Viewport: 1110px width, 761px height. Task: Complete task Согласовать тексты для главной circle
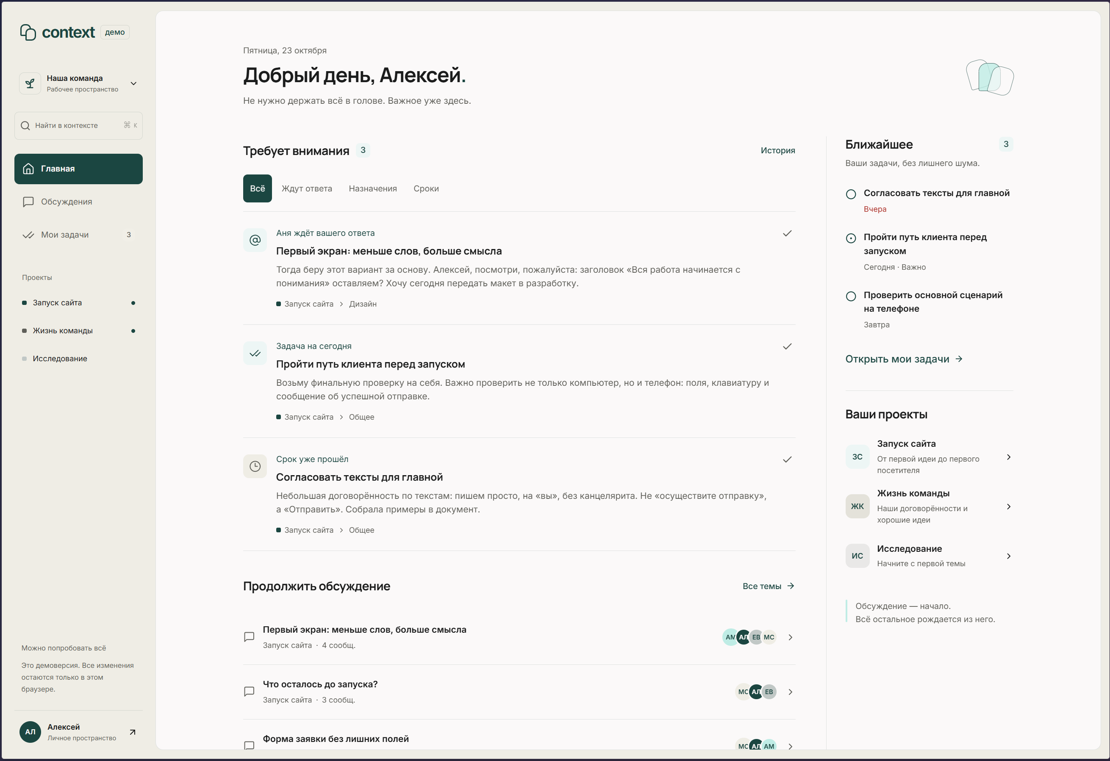coord(851,194)
